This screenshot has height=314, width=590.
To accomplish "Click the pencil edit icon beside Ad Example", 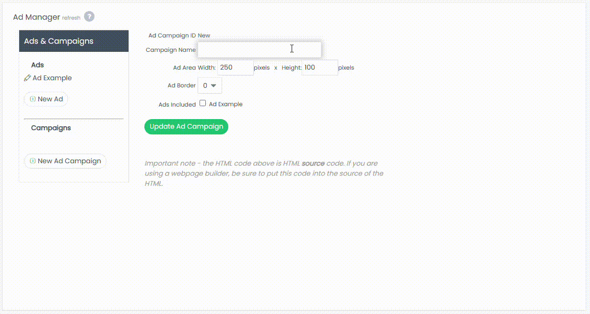I will click(27, 78).
